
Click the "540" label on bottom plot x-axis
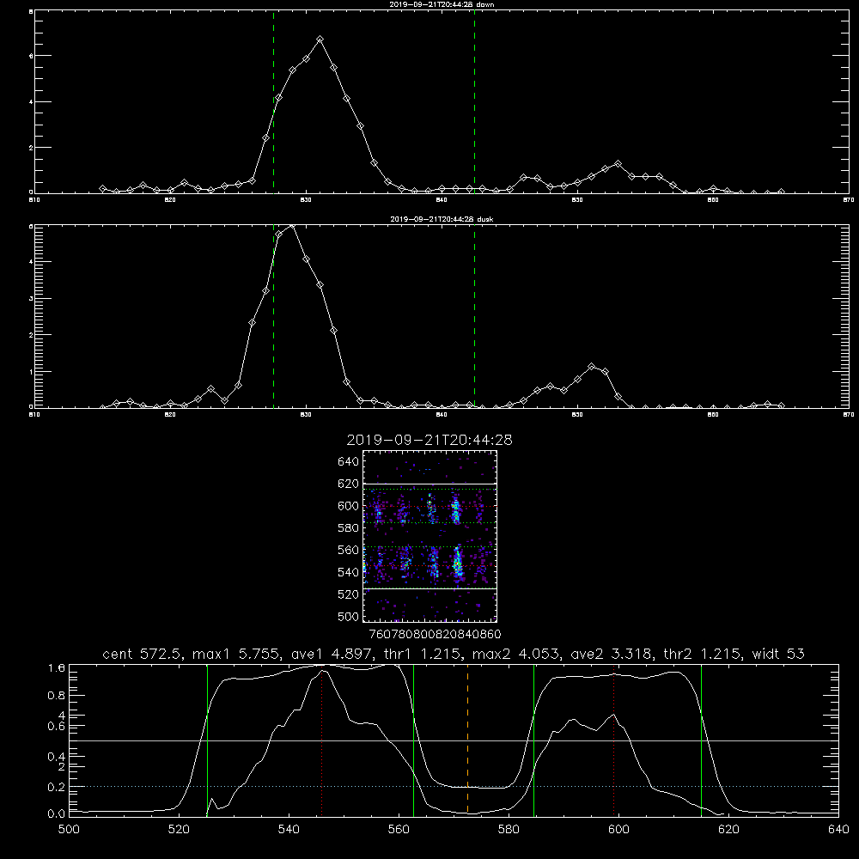(x=289, y=830)
